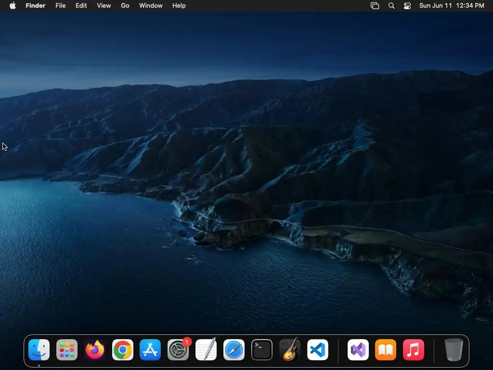
Task: Open Spotlight search in the menu bar
Action: point(391,6)
